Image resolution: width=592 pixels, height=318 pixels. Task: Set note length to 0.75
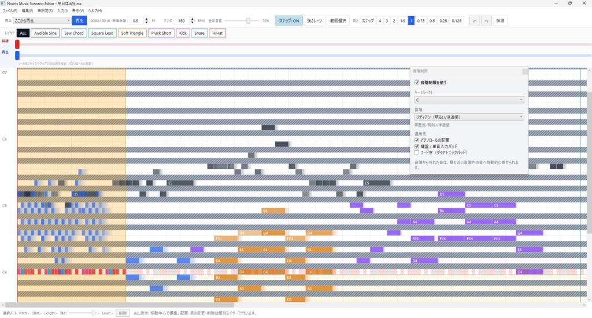(421, 21)
